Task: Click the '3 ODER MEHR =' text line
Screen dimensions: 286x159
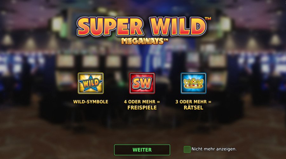Action: click(x=193, y=102)
